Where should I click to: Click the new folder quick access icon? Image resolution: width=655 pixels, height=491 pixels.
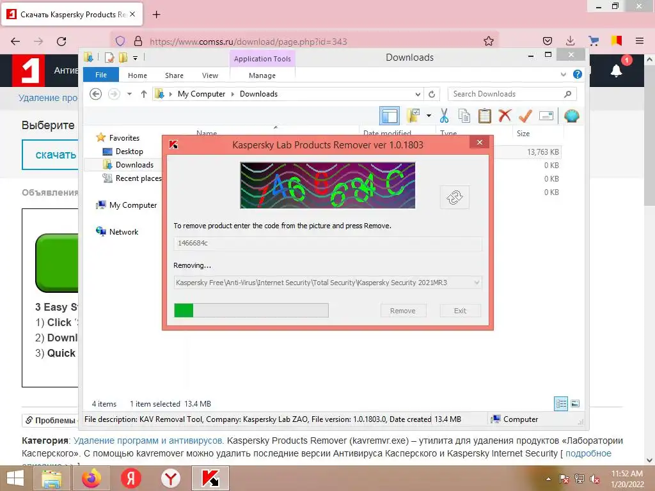tap(123, 57)
